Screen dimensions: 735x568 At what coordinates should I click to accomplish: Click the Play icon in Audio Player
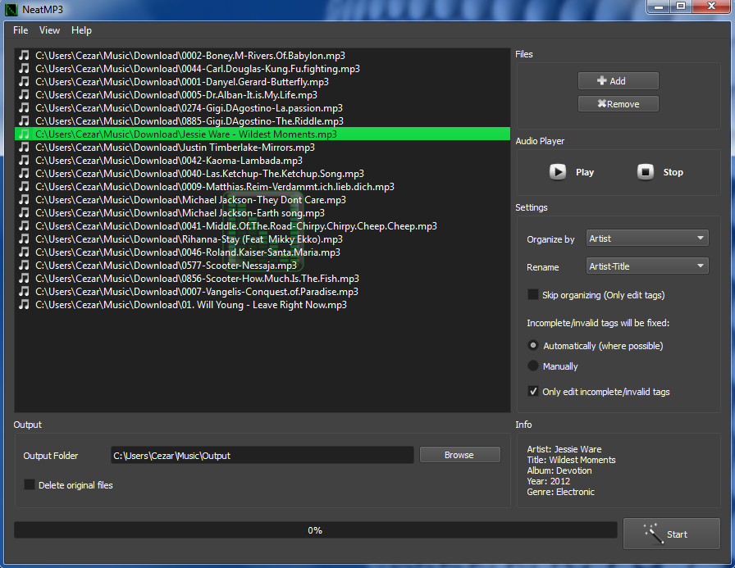click(x=557, y=172)
